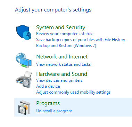
Task: Click the Uninstall a program link
Action: tap(54, 111)
